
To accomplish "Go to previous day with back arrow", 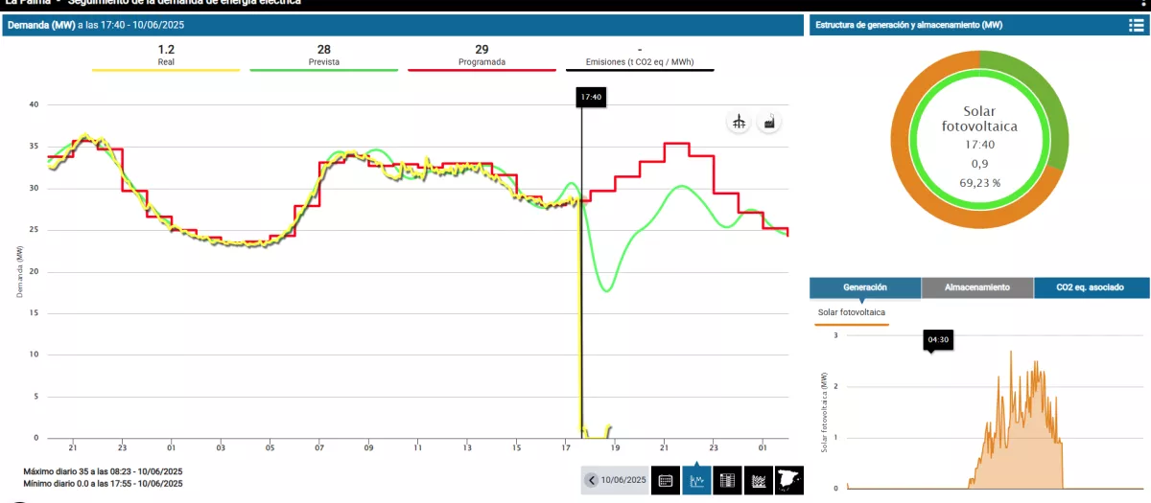I will 592,480.
